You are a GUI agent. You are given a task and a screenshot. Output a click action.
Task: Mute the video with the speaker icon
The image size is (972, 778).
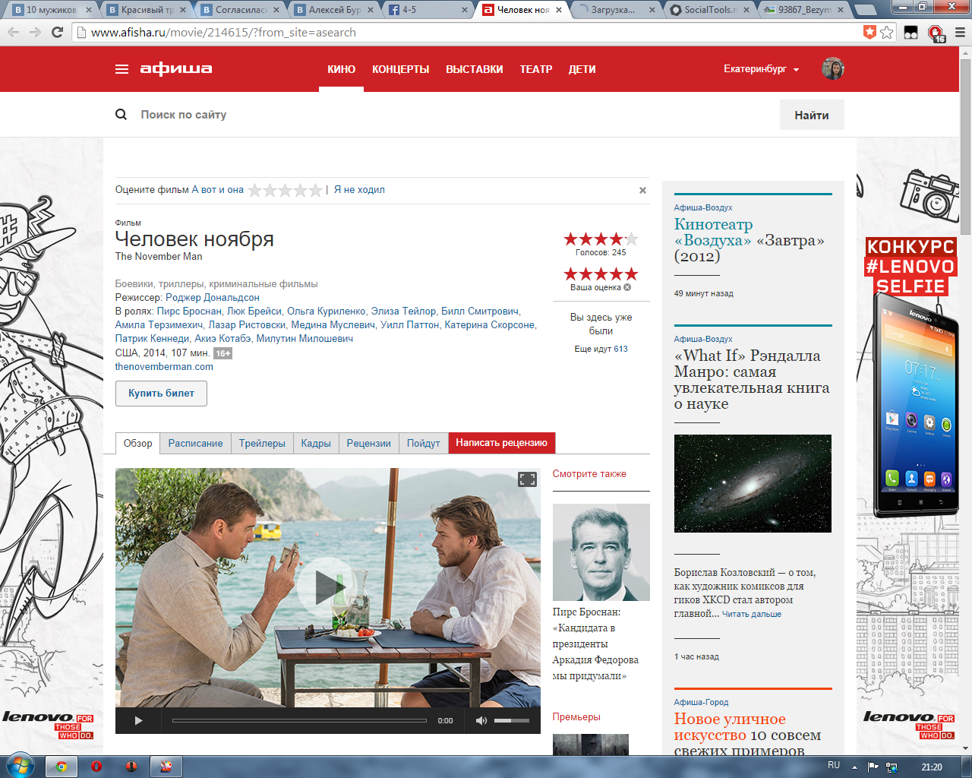(x=481, y=720)
